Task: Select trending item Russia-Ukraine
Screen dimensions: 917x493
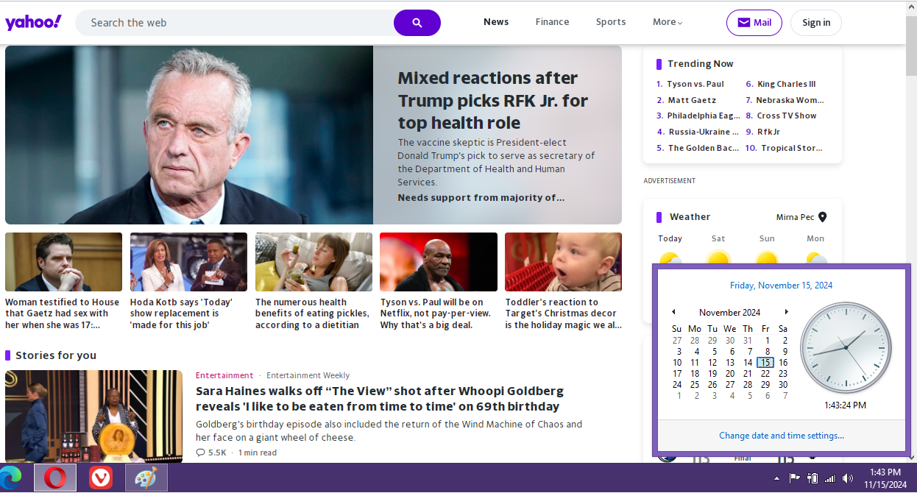Action: 704,132
